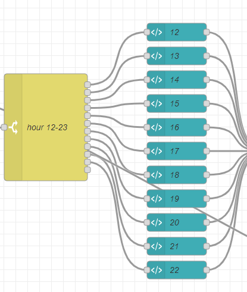Click the template icon of node 12

pyautogui.click(x=157, y=32)
